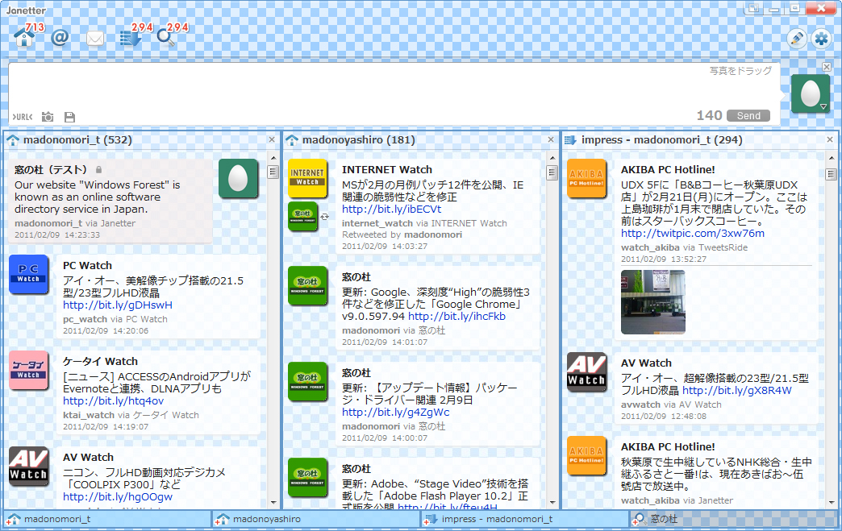Close the impress - madonomori_t (294) column
Screen dimensions: 842x531
coord(830,139)
